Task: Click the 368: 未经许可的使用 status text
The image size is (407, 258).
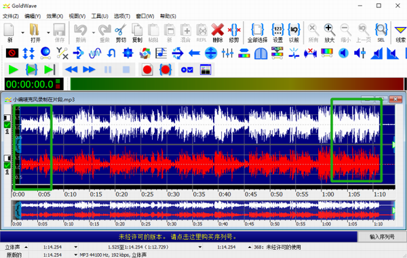Action: click(277, 247)
